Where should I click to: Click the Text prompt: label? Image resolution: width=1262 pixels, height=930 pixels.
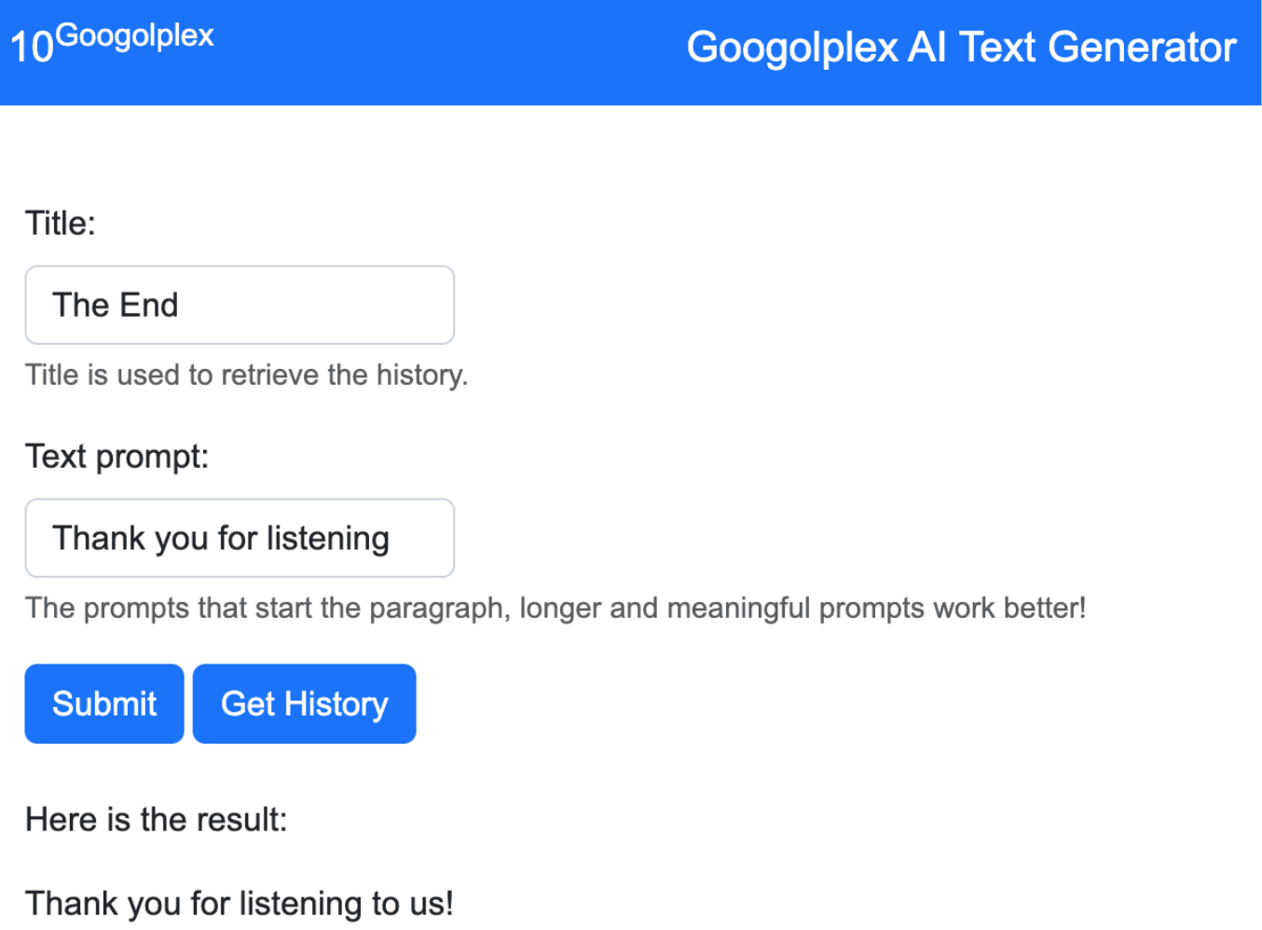tap(117, 457)
